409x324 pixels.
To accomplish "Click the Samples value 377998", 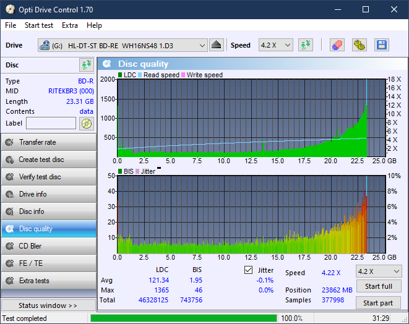I will point(333,300).
